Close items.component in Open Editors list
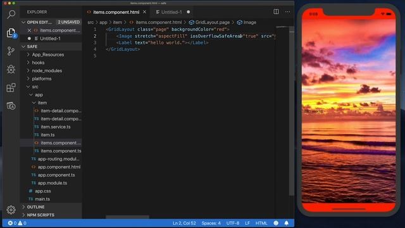 tap(29, 30)
